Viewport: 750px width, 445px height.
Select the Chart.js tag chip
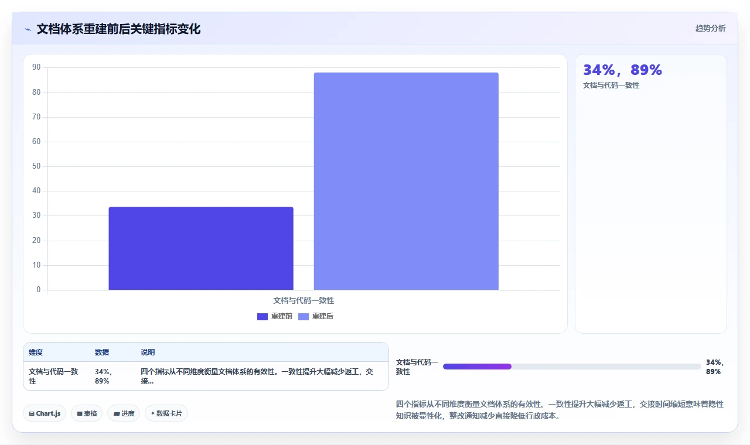(x=45, y=413)
